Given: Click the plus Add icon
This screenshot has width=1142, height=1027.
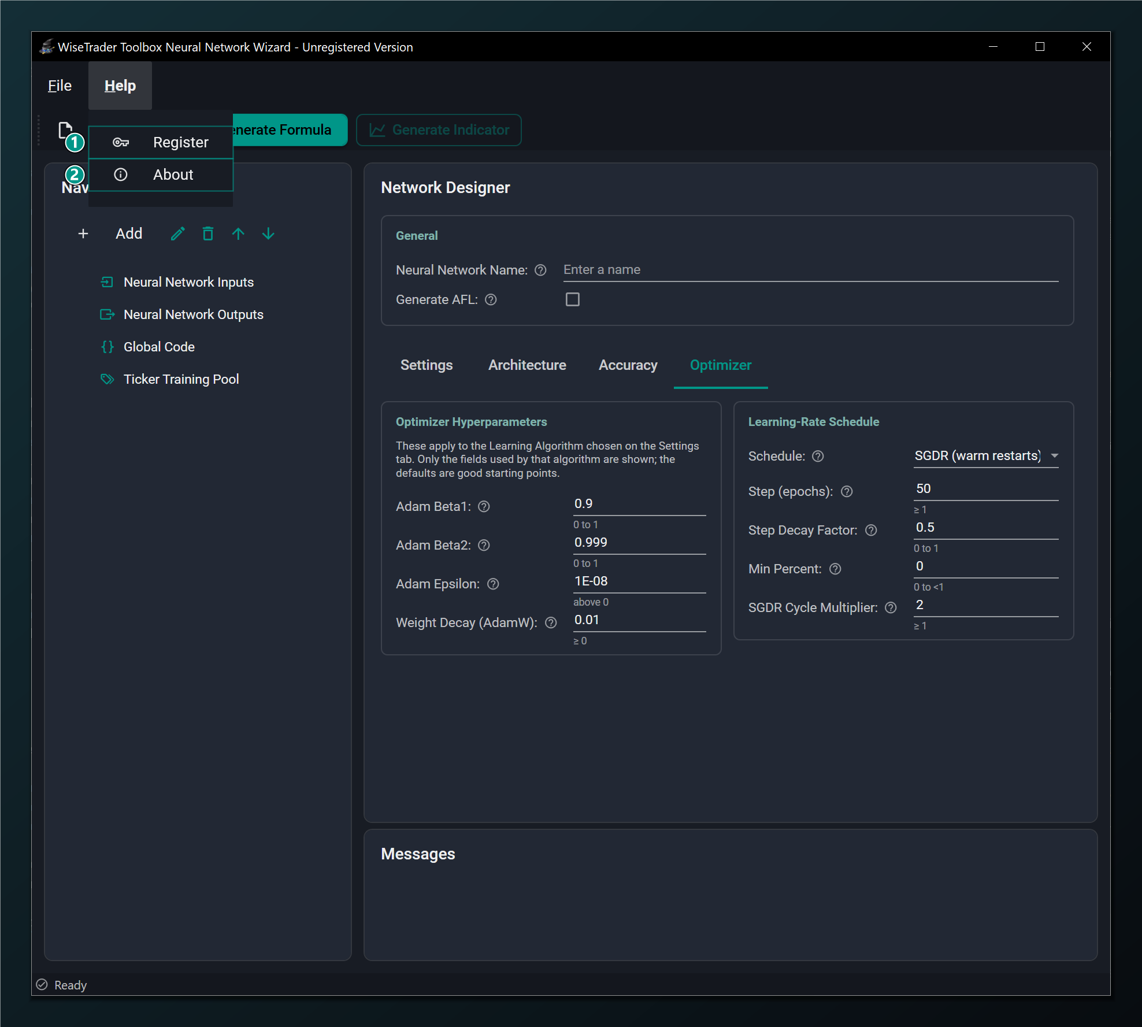Looking at the screenshot, I should [83, 233].
